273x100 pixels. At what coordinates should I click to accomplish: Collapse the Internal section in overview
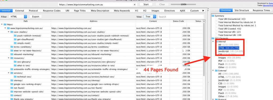(213, 42)
